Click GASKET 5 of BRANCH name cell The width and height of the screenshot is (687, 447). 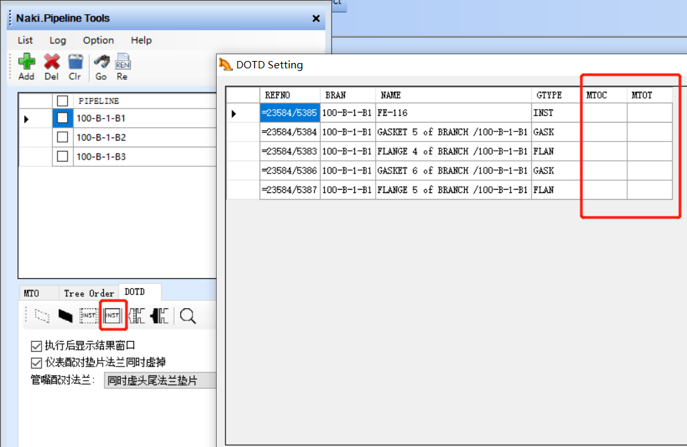(x=454, y=132)
